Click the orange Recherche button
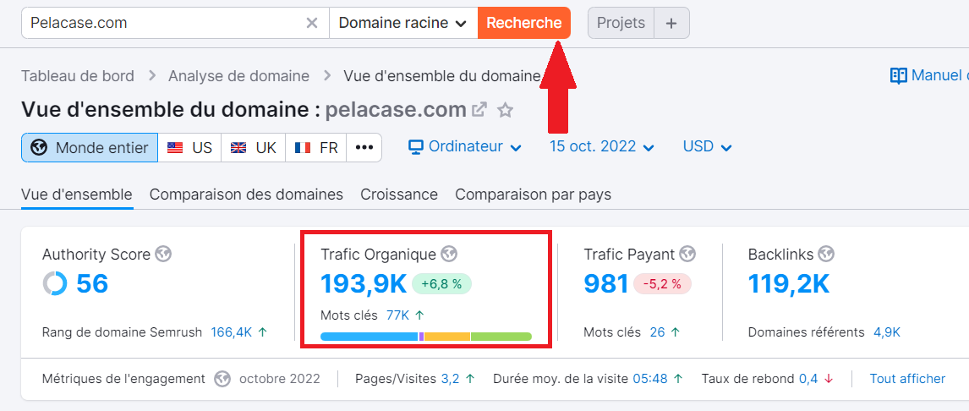Viewport: 969px width, 411px height. coord(524,24)
